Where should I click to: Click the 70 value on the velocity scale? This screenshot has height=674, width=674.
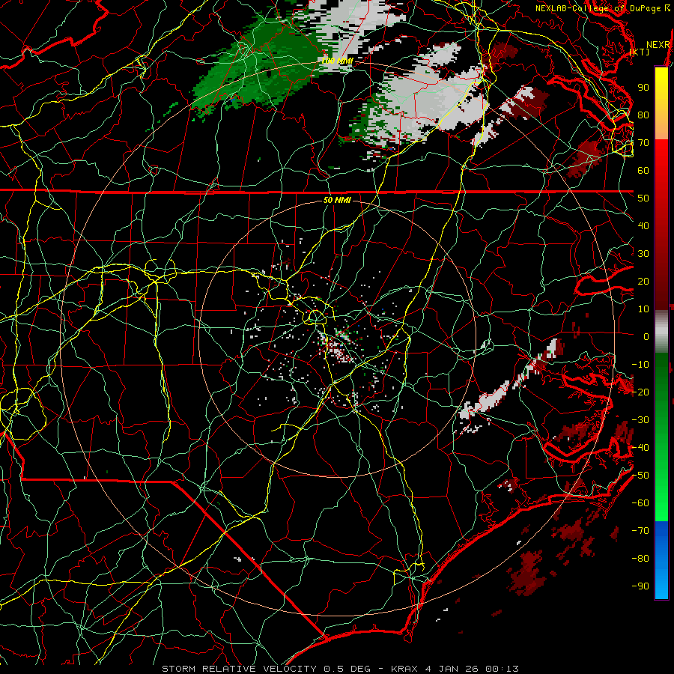pyautogui.click(x=643, y=143)
